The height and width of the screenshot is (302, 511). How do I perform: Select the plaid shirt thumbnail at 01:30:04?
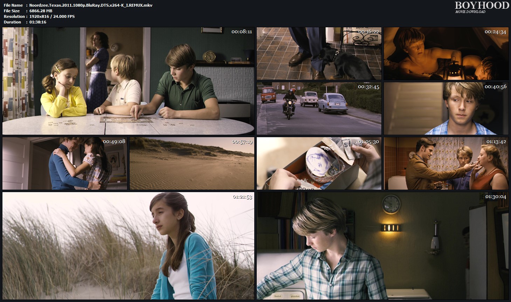tap(382, 246)
